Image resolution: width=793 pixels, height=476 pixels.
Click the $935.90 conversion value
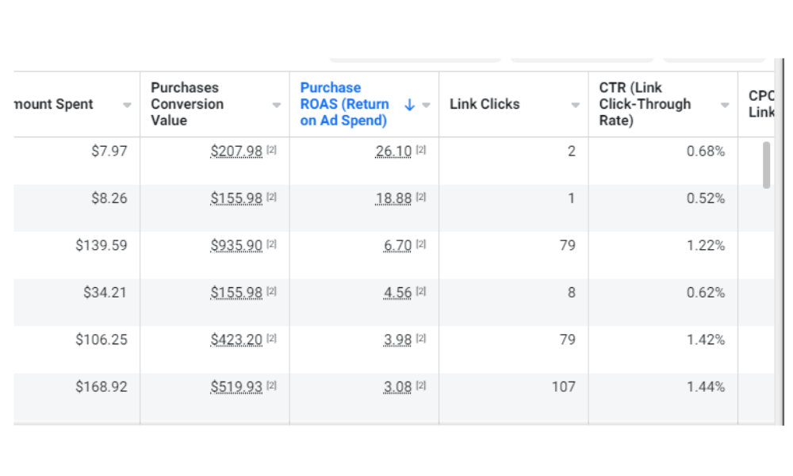236,245
